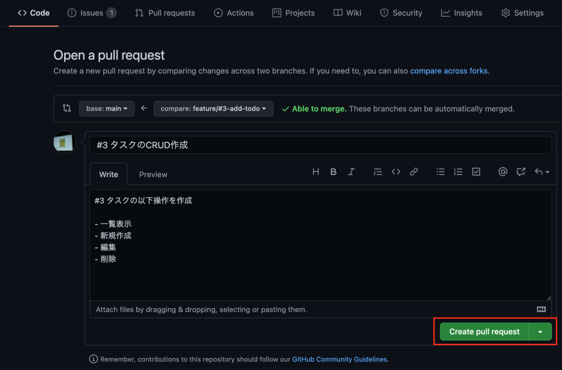Add a task list checkbox item
This screenshot has height=370, width=562.
pos(476,172)
